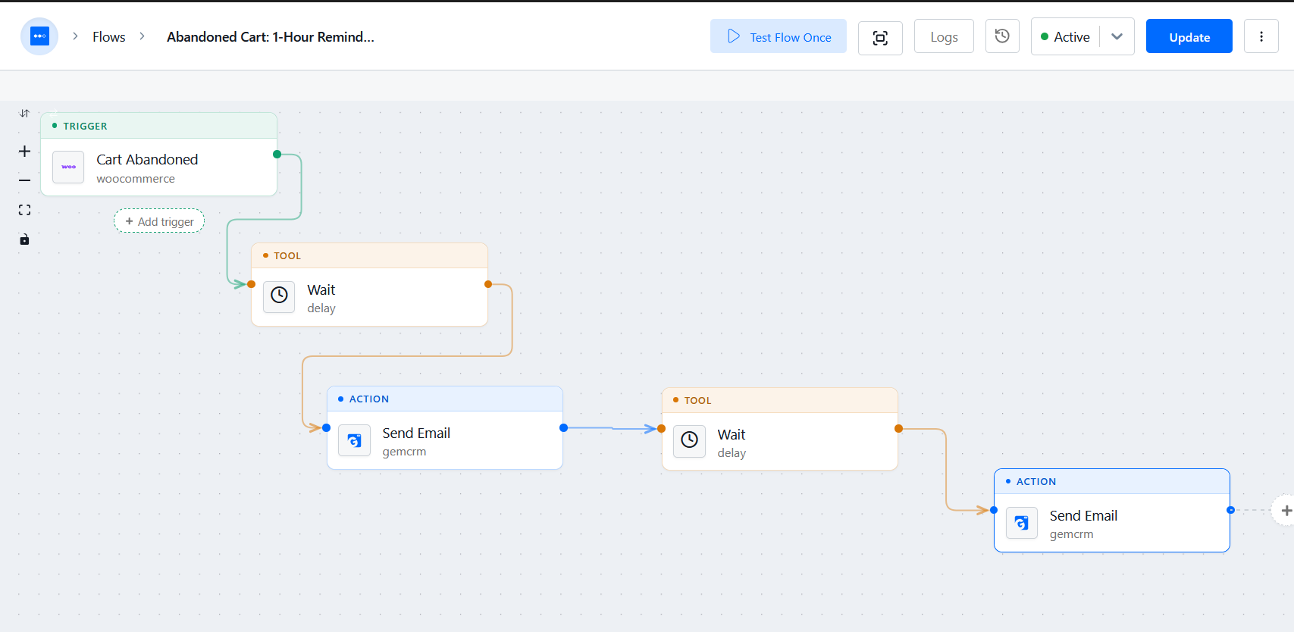This screenshot has height=632, width=1294.
Task: Open the app home logo icon
Action: [x=39, y=36]
